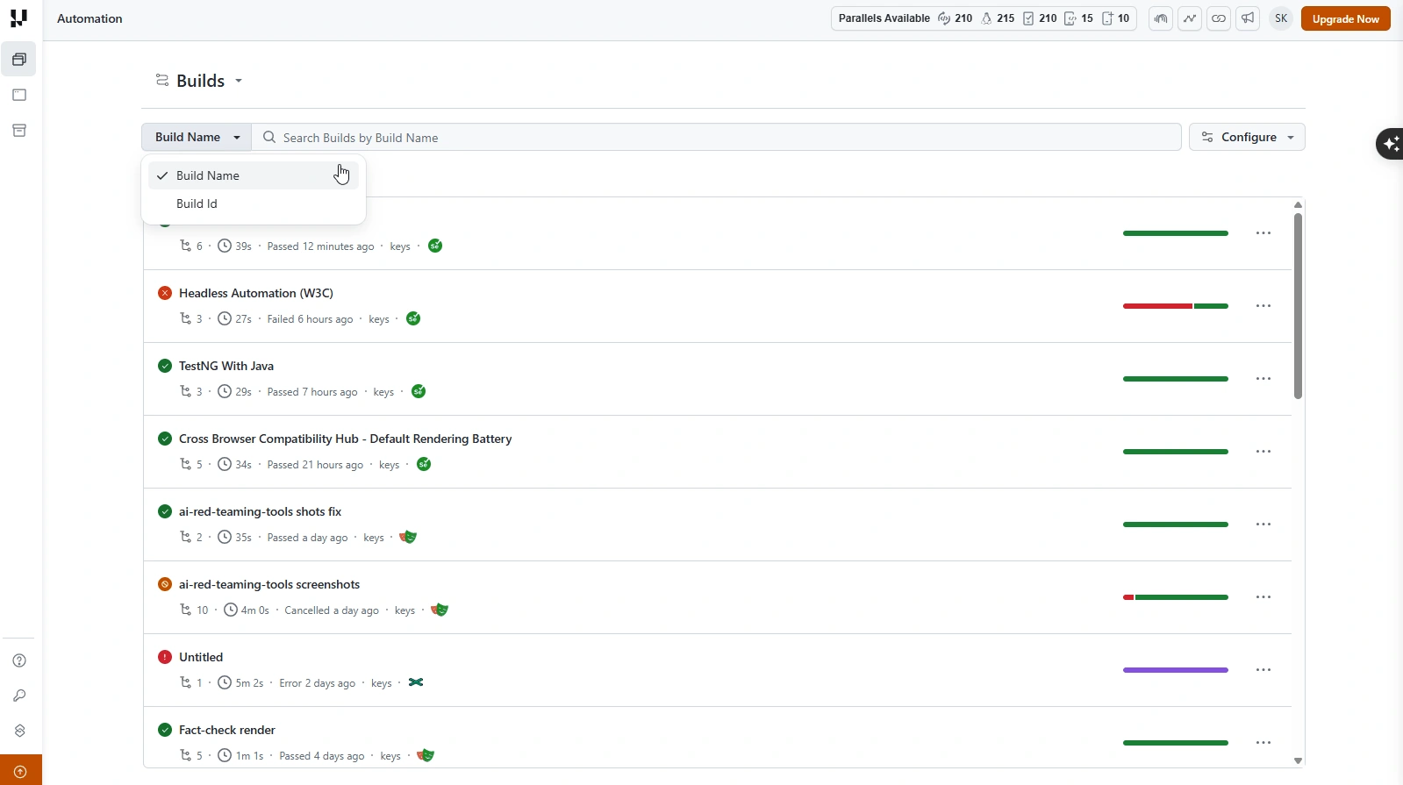
Task: Open the announcements megaphone icon
Action: [x=1248, y=18]
